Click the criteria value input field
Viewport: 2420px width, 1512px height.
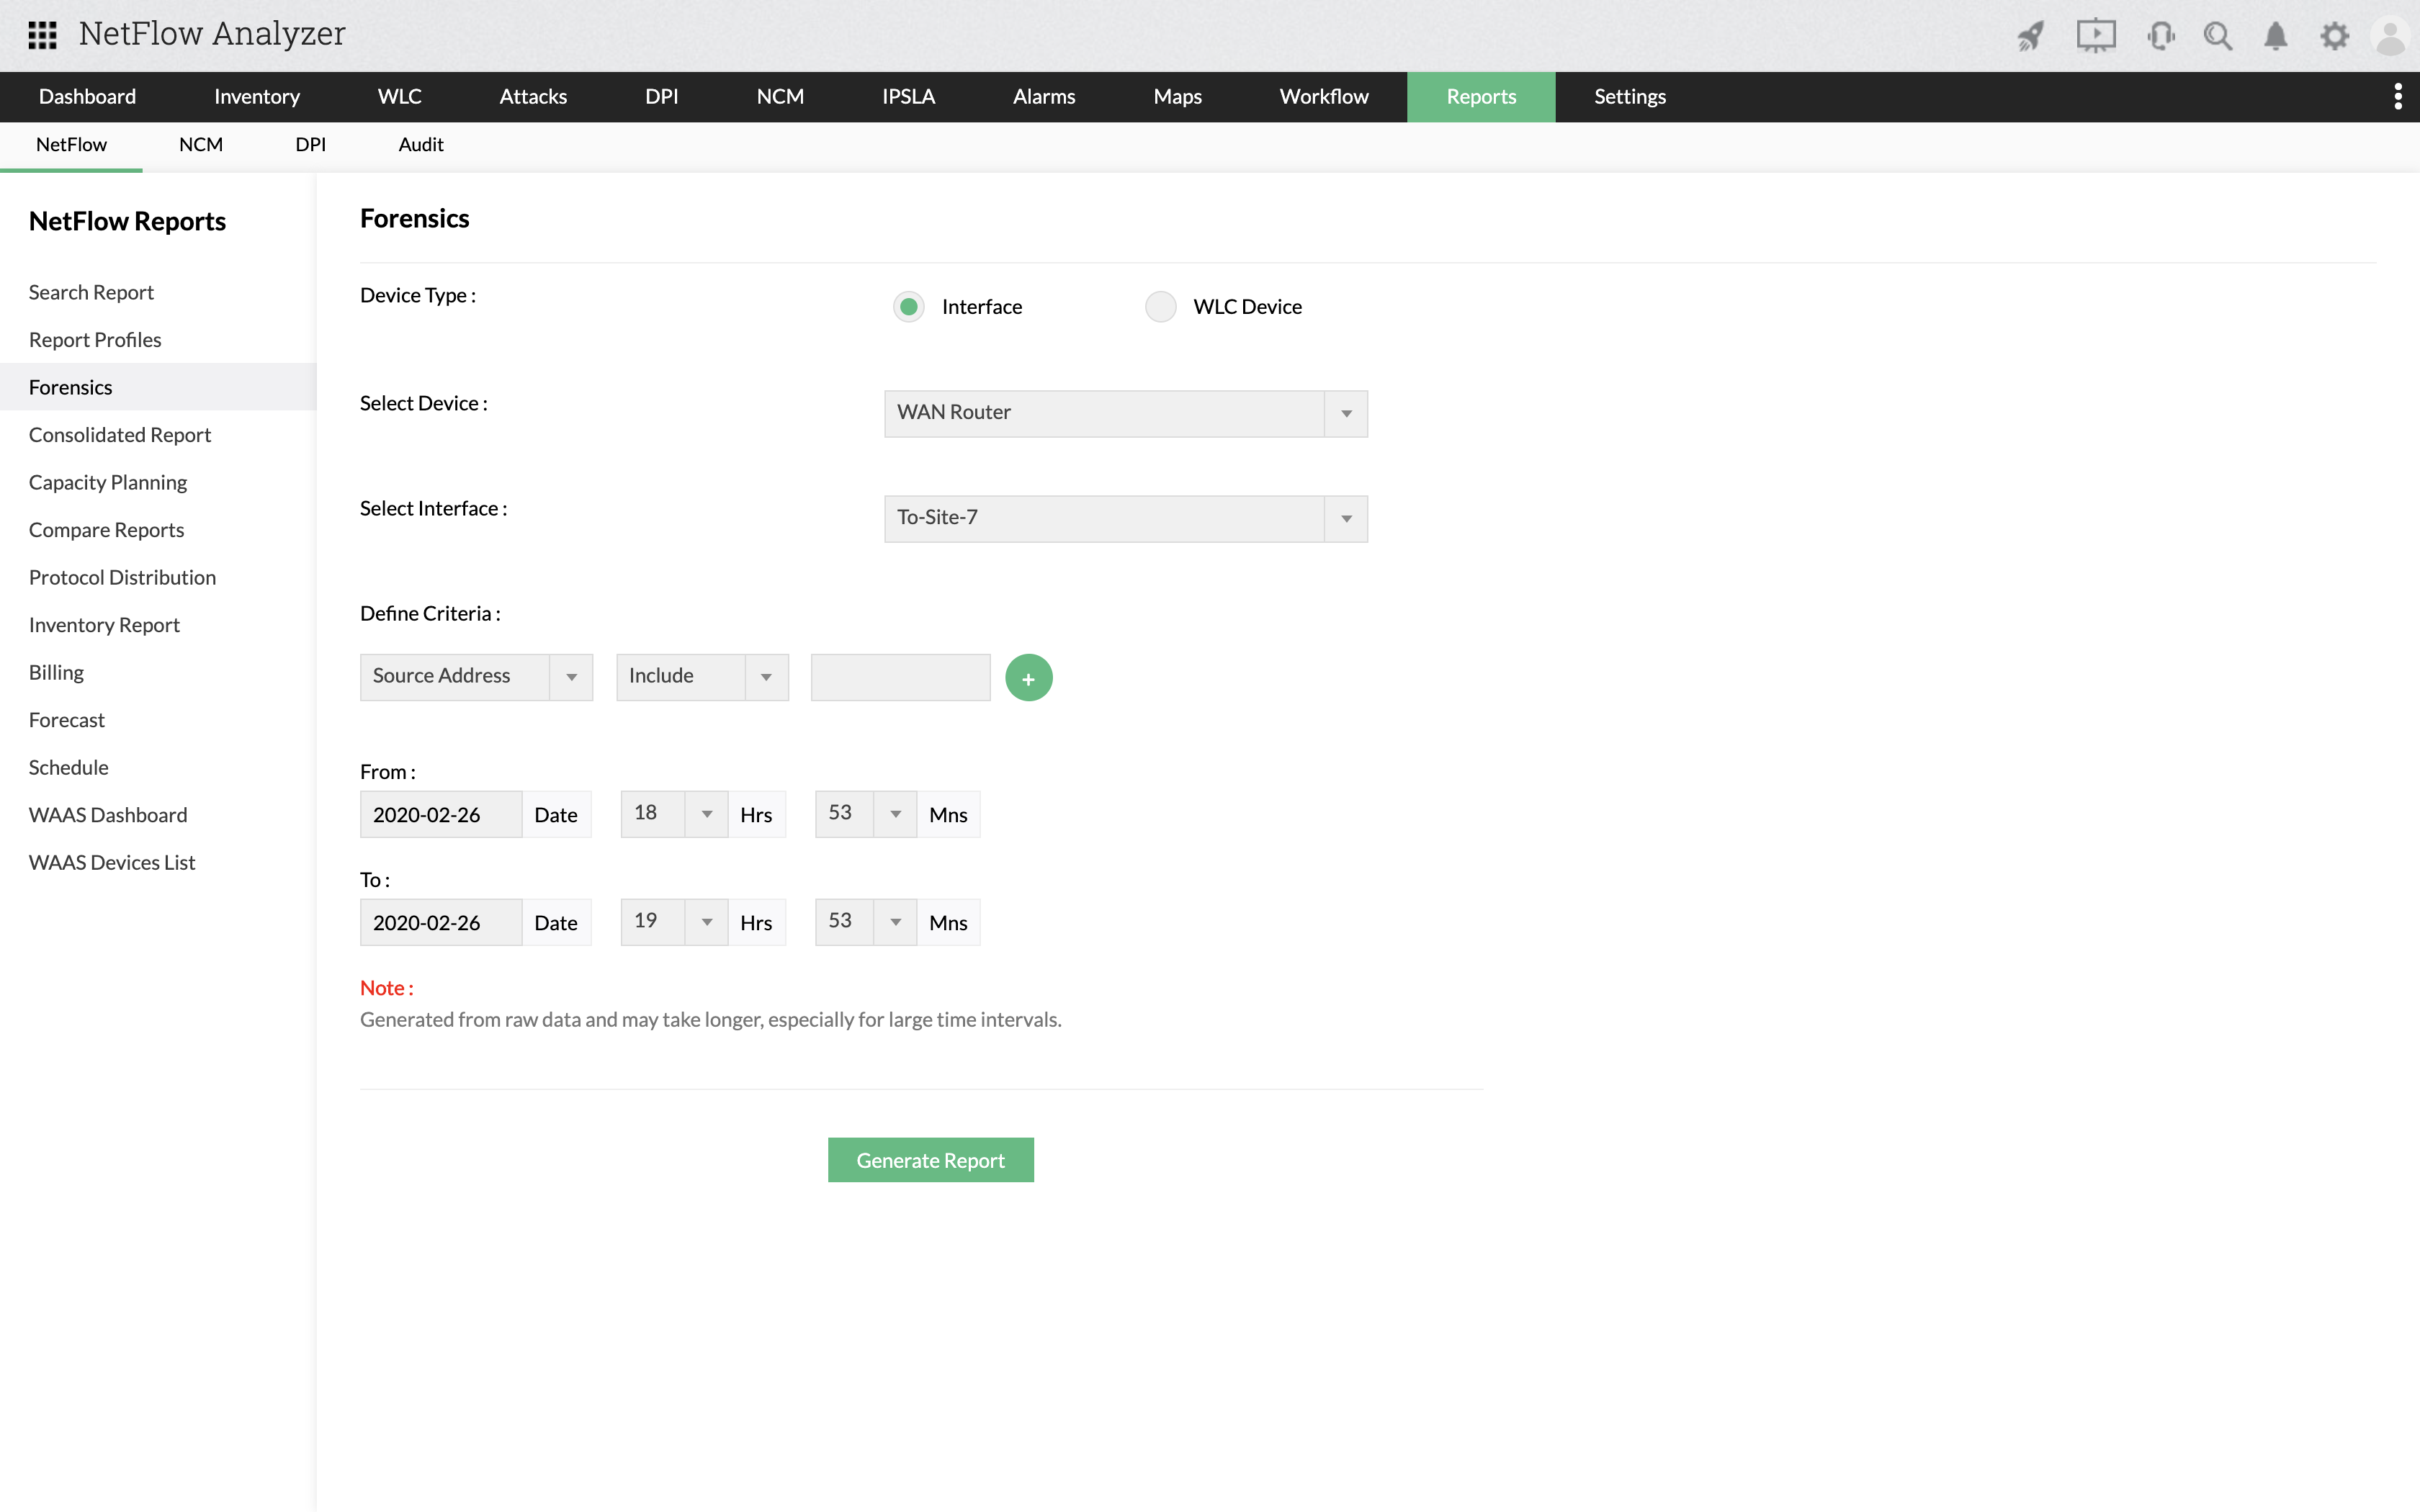pos(900,677)
